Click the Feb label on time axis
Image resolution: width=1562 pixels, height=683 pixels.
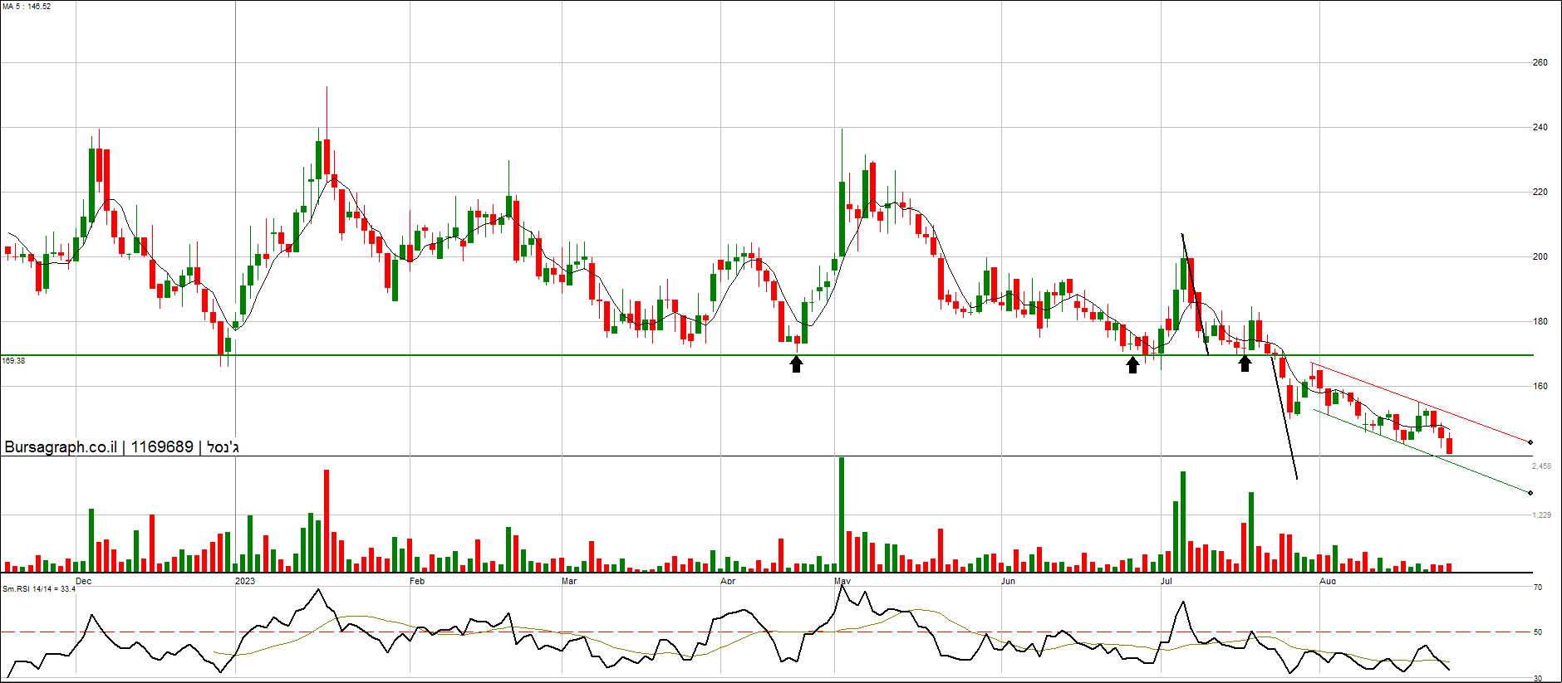click(x=417, y=581)
